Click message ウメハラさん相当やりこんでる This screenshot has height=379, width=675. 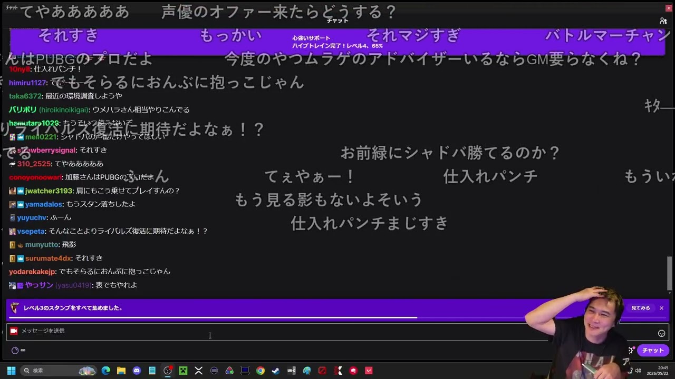click(141, 109)
